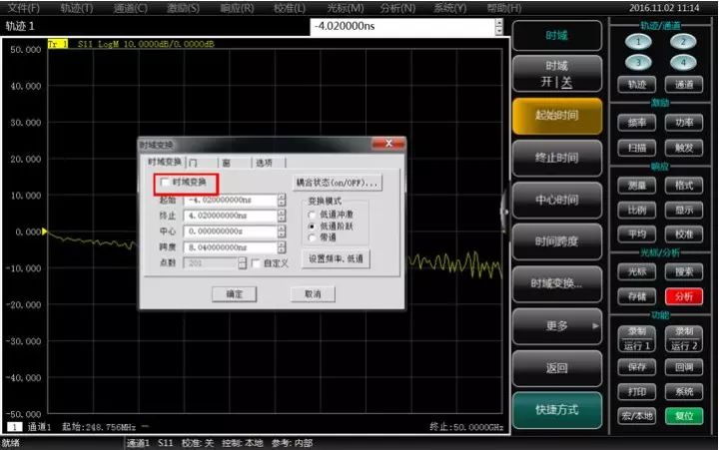Switch to the 选项 tab in the dialog
This screenshot has height=450, width=719.
(x=269, y=163)
